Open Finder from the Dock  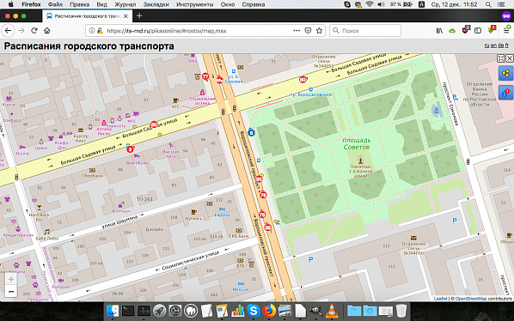tap(113, 311)
